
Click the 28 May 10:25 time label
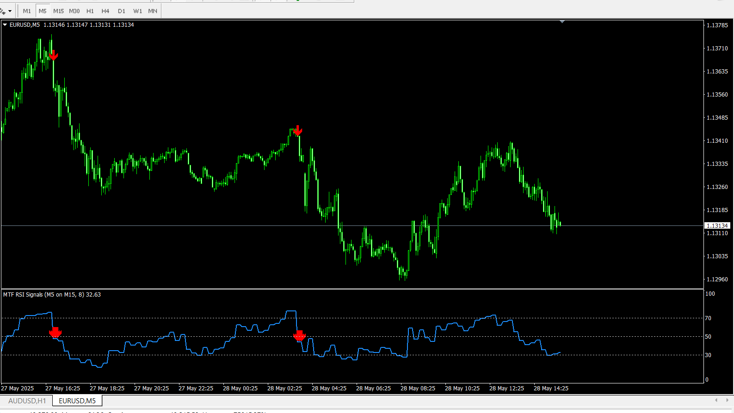click(x=463, y=389)
